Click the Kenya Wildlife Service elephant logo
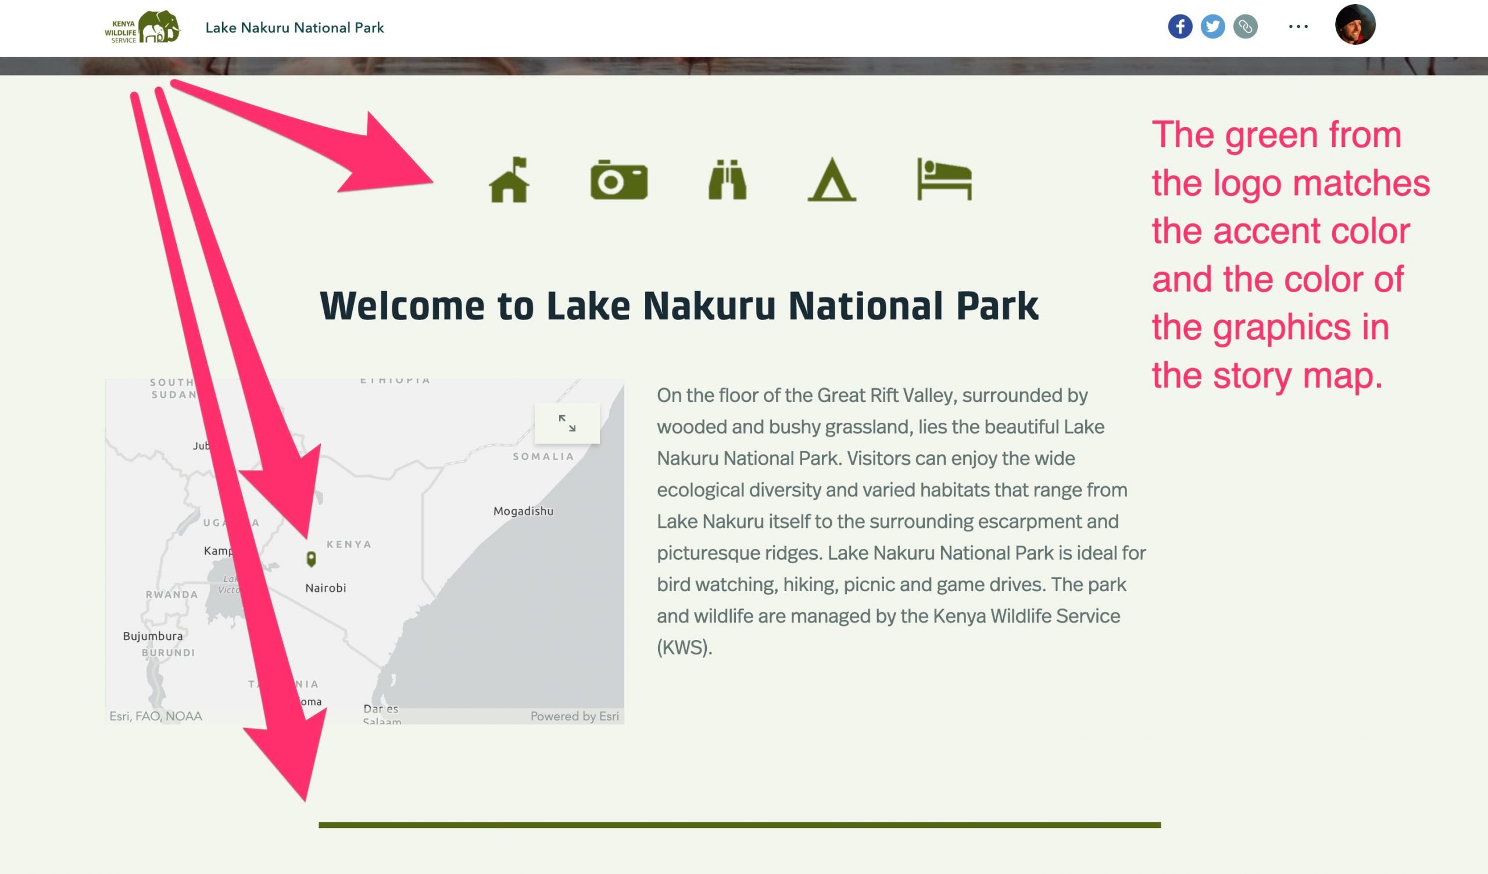This screenshot has height=874, width=1488. pyautogui.click(x=142, y=27)
